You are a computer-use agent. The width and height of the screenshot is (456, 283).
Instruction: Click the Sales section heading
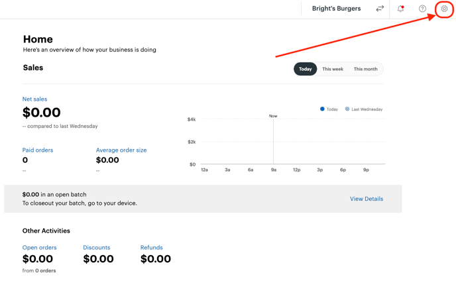click(33, 68)
